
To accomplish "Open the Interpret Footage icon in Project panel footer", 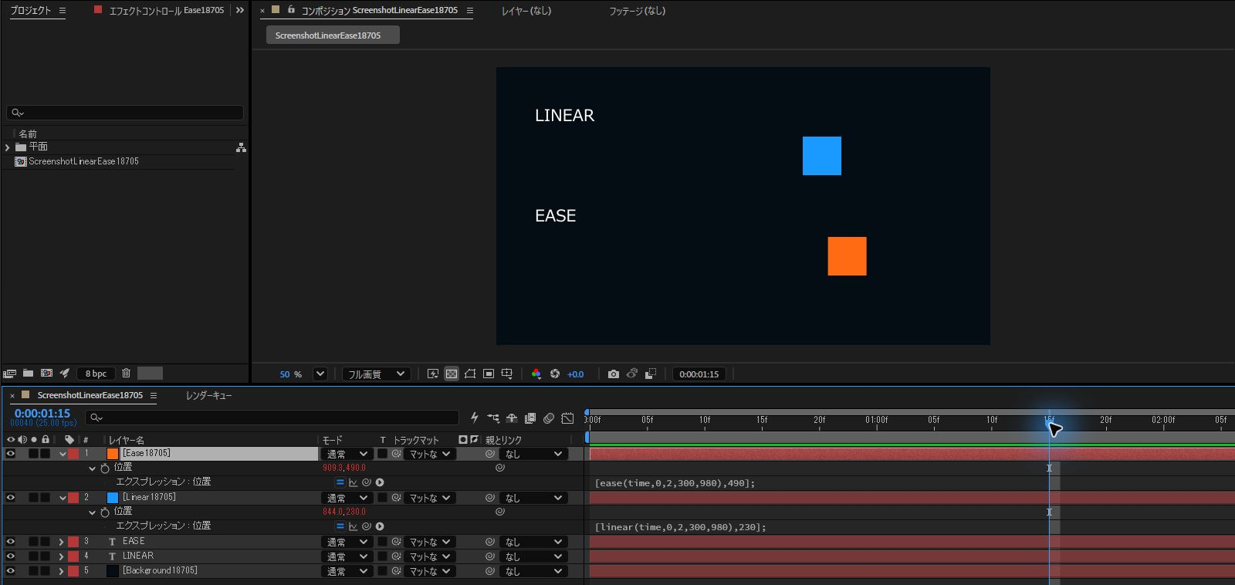I will pyautogui.click(x=10, y=374).
